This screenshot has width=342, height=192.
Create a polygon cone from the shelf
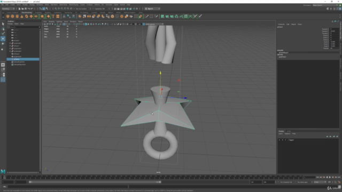coord(22,17)
